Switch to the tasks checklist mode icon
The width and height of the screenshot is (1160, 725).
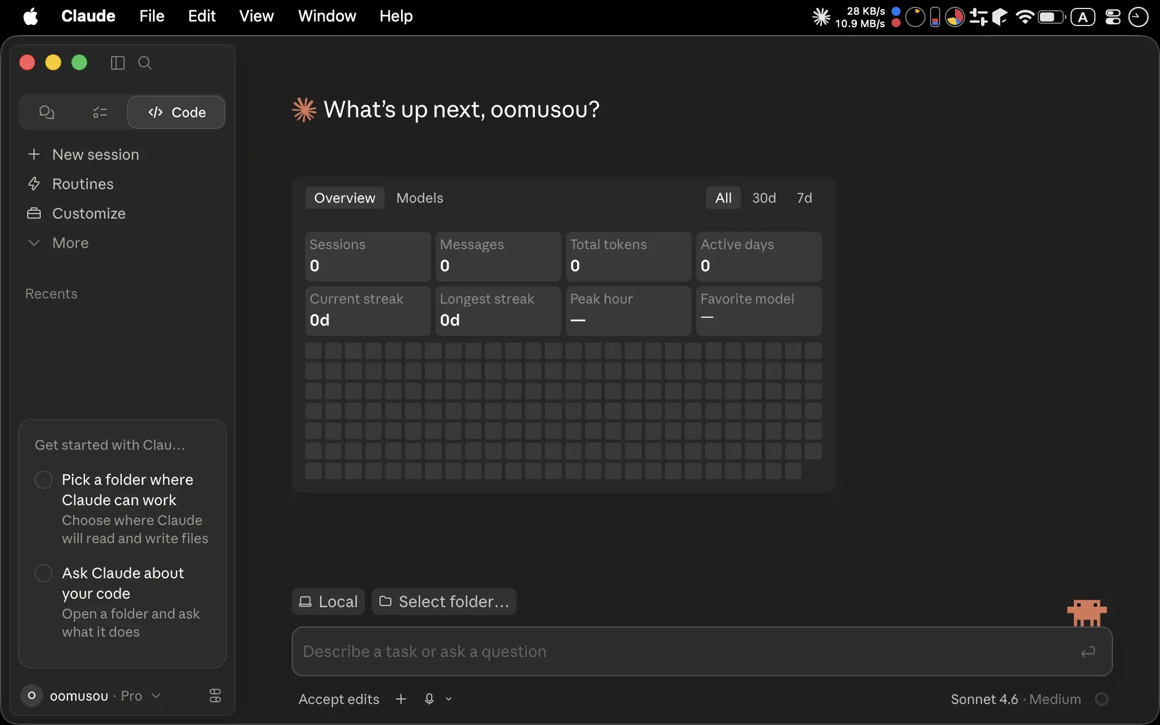[100, 112]
